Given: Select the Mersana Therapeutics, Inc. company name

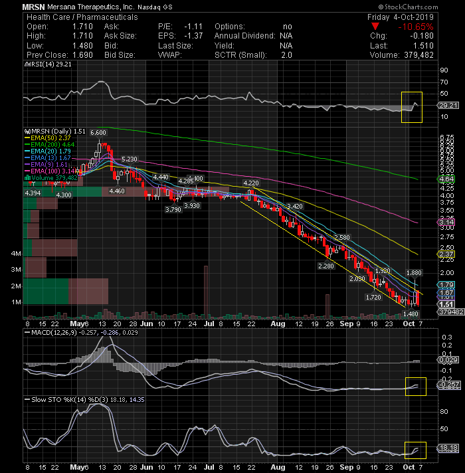Looking at the screenshot, I should 91,7.
